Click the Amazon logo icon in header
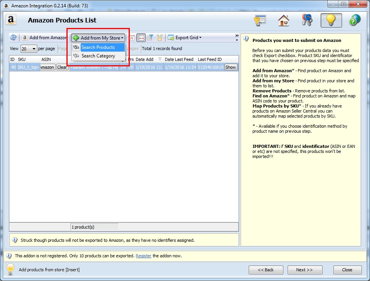The width and height of the screenshot is (370, 281). (x=11, y=20)
